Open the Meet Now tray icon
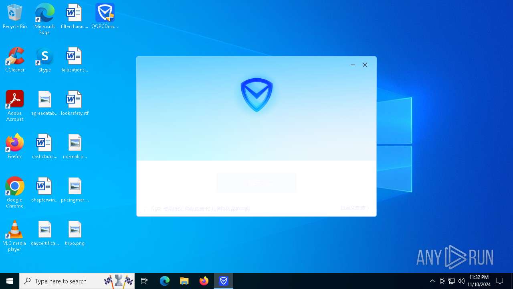 tap(442, 281)
